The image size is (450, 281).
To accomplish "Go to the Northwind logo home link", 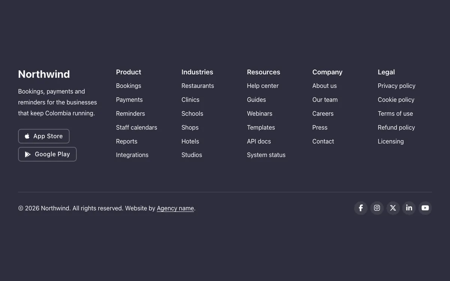I will [x=44, y=74].
